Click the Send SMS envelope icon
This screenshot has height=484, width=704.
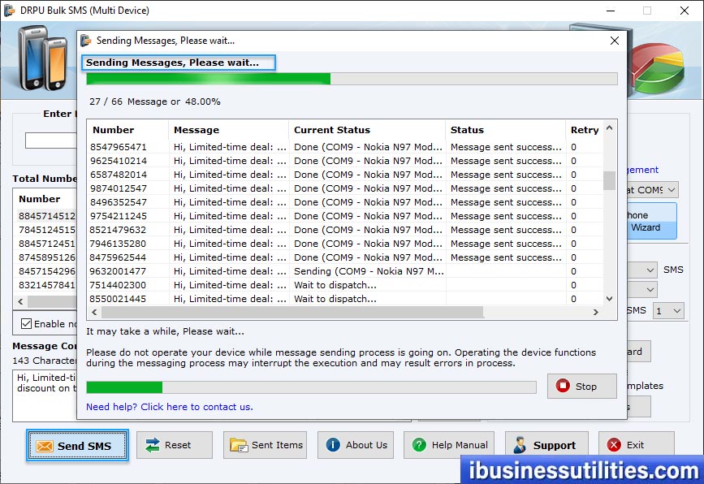click(x=45, y=446)
